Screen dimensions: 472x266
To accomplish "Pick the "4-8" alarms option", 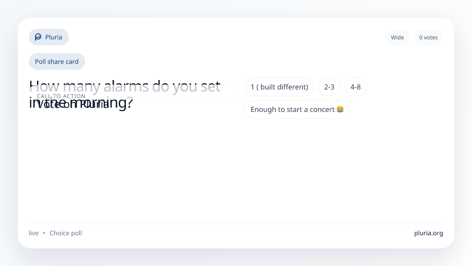I will tap(356, 87).
